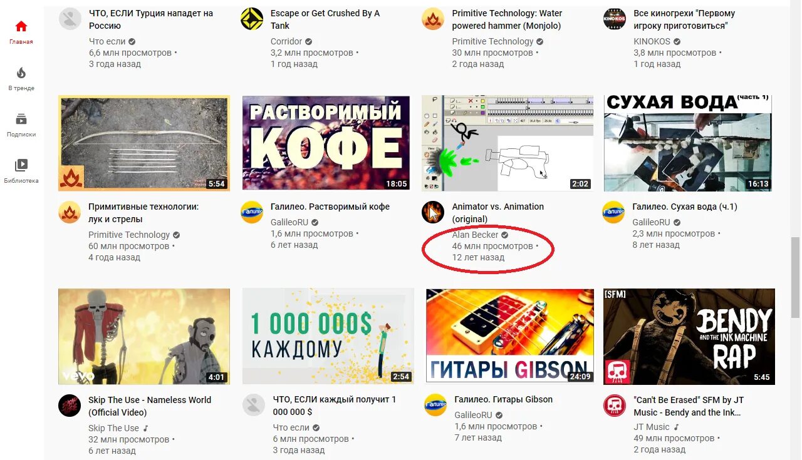Viewport: 802px width, 460px height.
Task: Open the Библиотека library icon
Action: point(21,165)
